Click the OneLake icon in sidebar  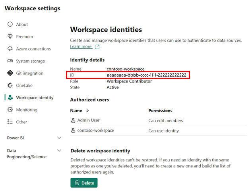point(10,86)
